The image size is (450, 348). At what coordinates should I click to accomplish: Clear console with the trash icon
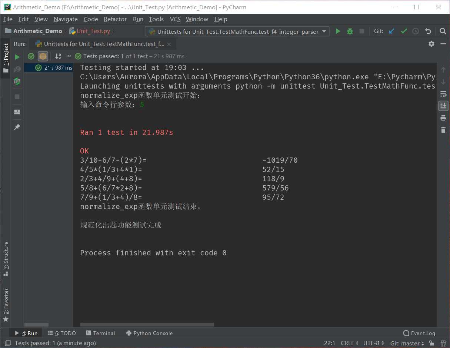(x=443, y=130)
